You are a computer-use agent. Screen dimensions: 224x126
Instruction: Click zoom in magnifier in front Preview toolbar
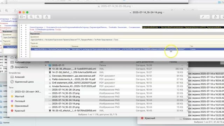click(38, 17)
